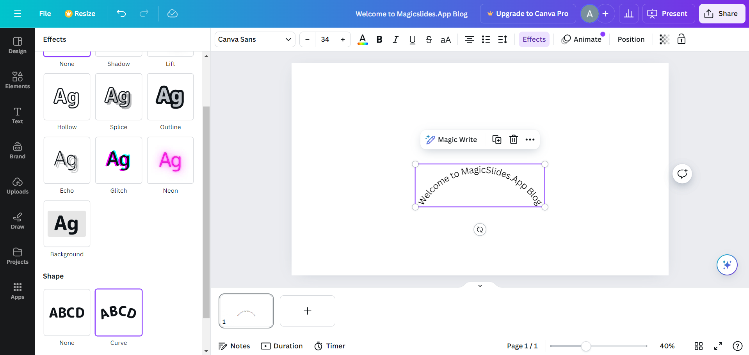Open the Uploads sidebar panel
This screenshot has width=749, height=355.
point(18,185)
